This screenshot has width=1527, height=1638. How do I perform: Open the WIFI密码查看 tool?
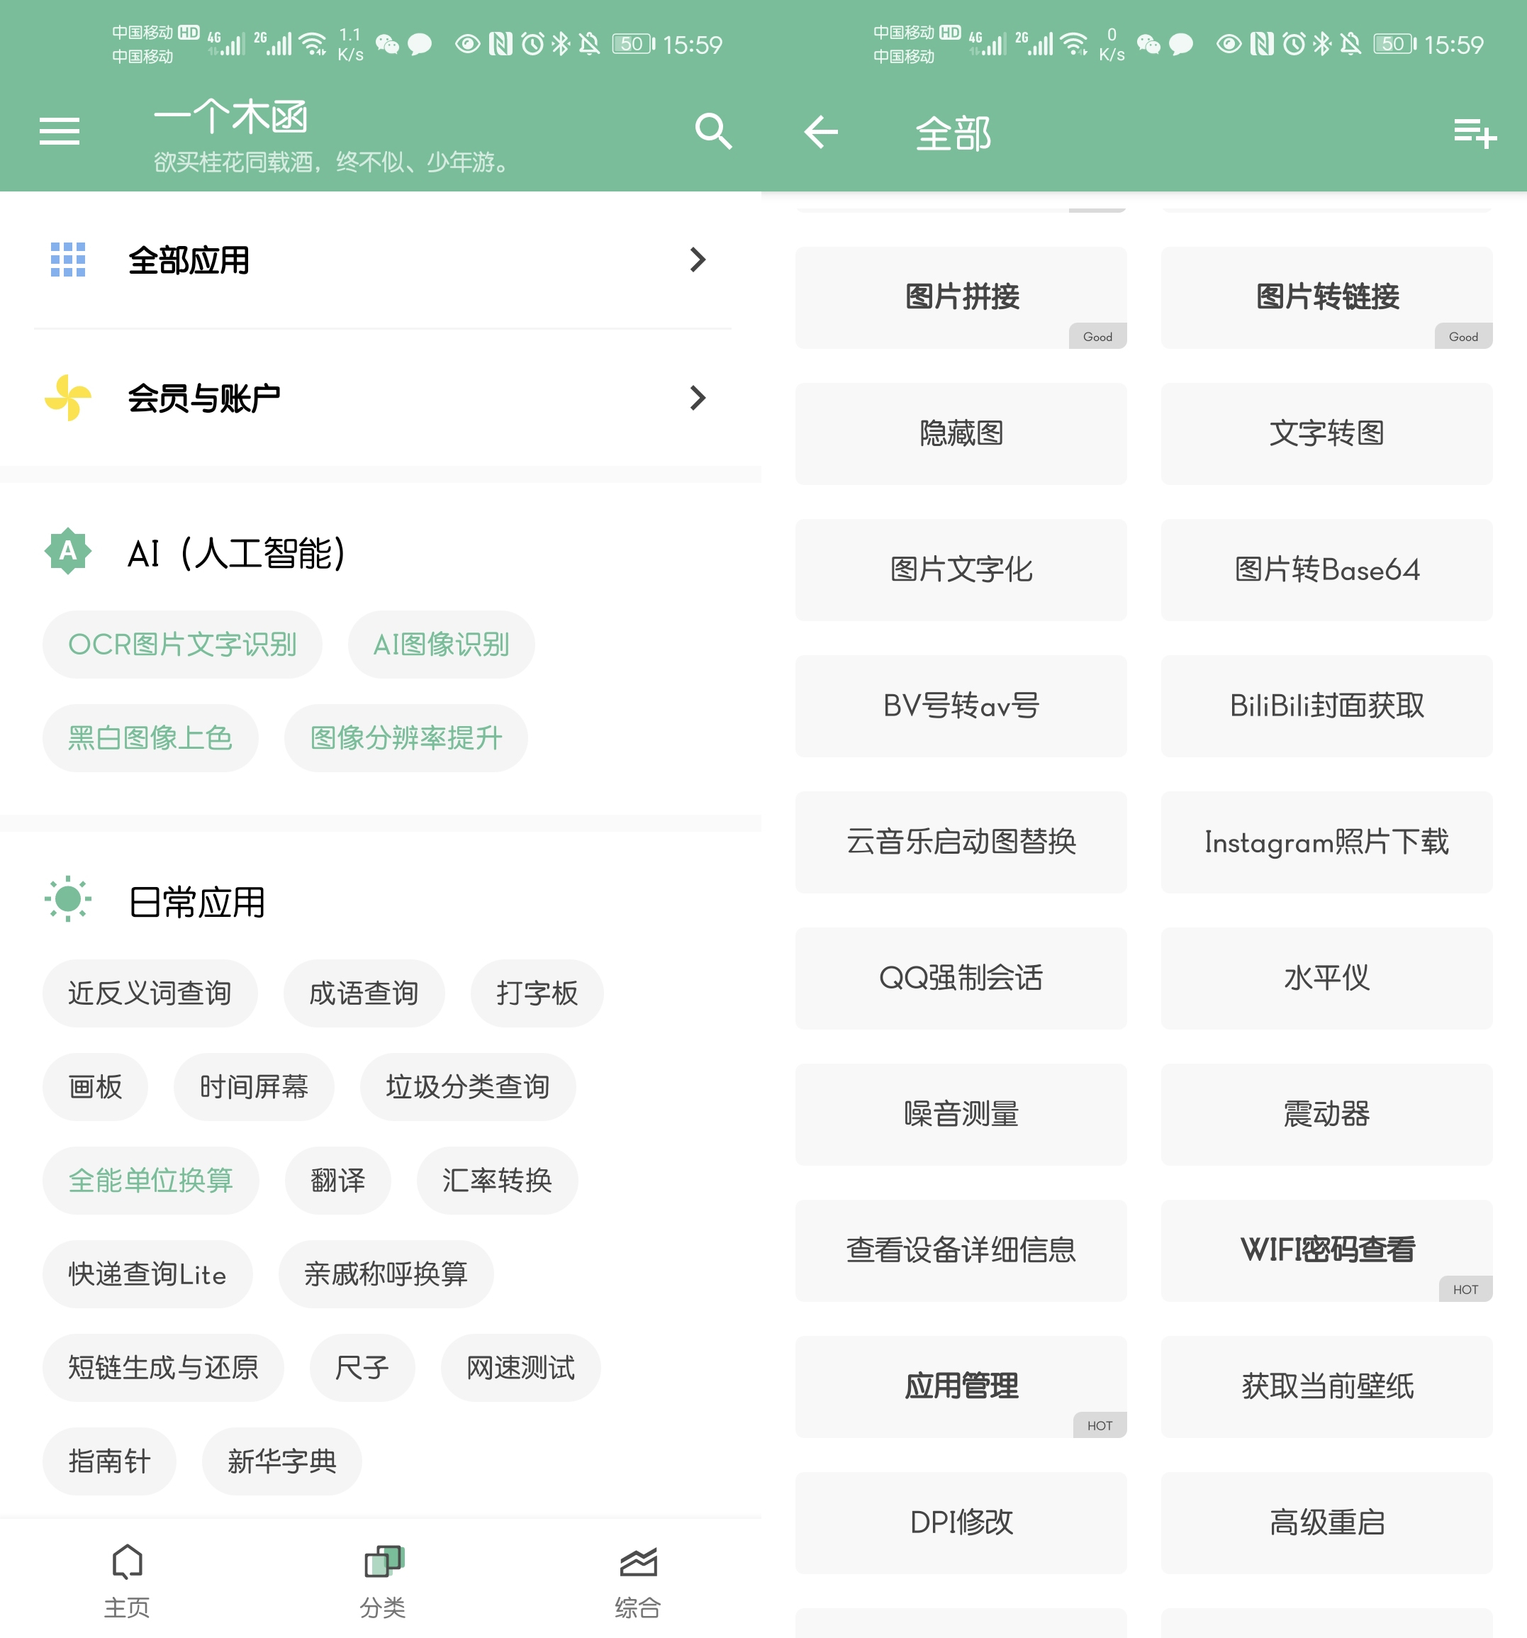[x=1326, y=1250]
